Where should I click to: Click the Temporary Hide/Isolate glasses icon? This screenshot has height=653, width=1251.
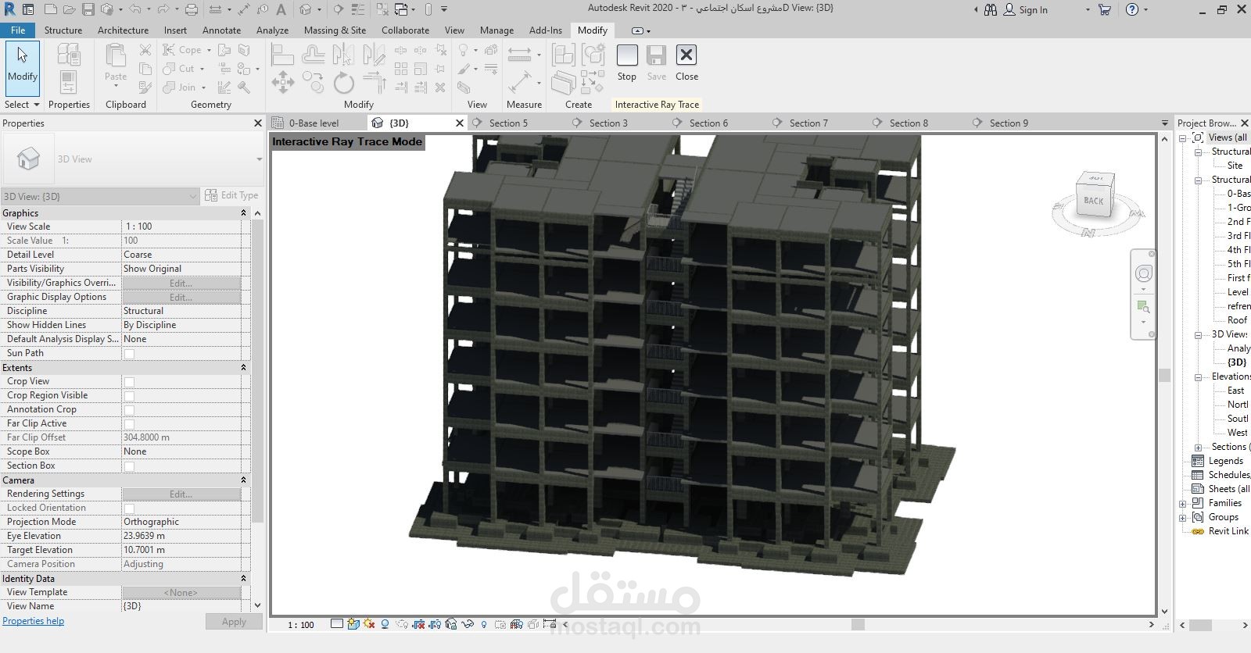coord(468,624)
